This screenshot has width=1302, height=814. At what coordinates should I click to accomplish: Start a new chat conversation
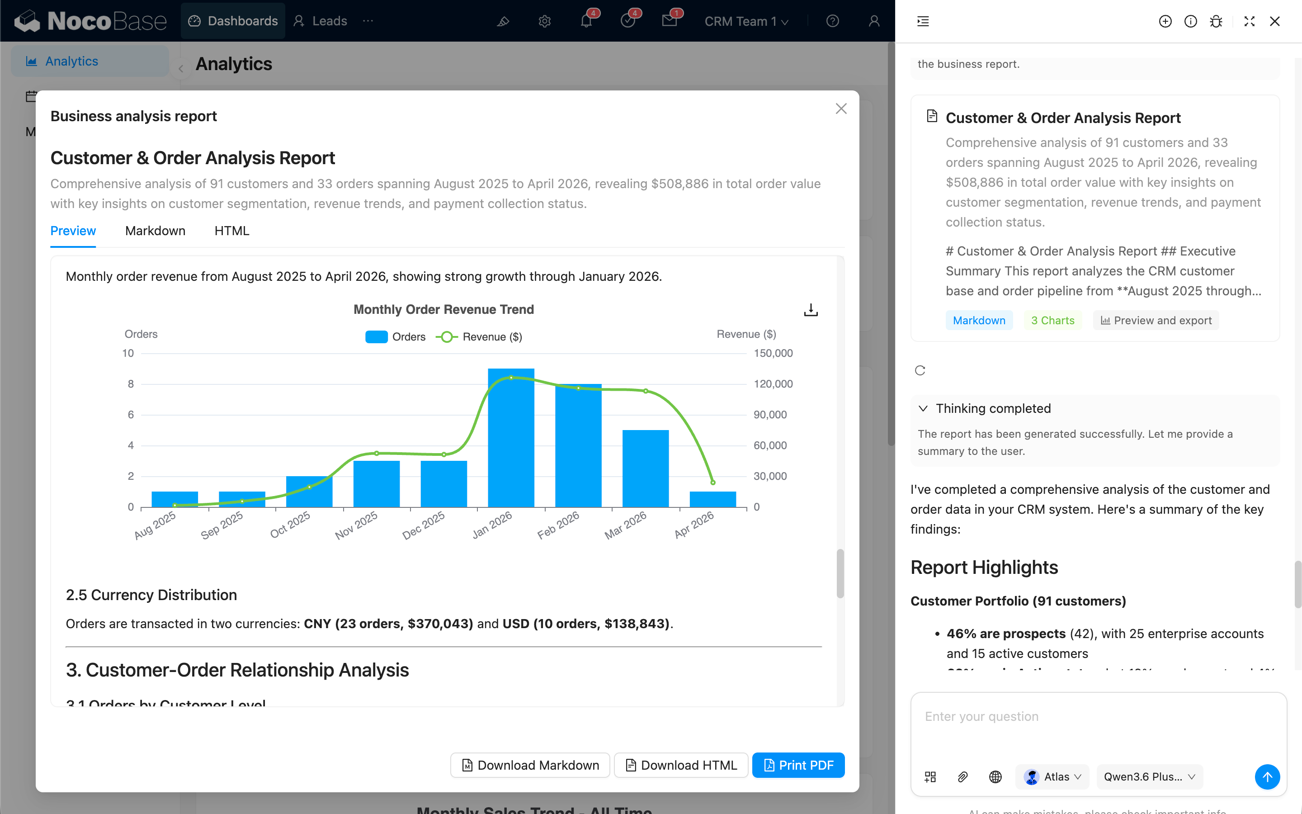pyautogui.click(x=1165, y=22)
